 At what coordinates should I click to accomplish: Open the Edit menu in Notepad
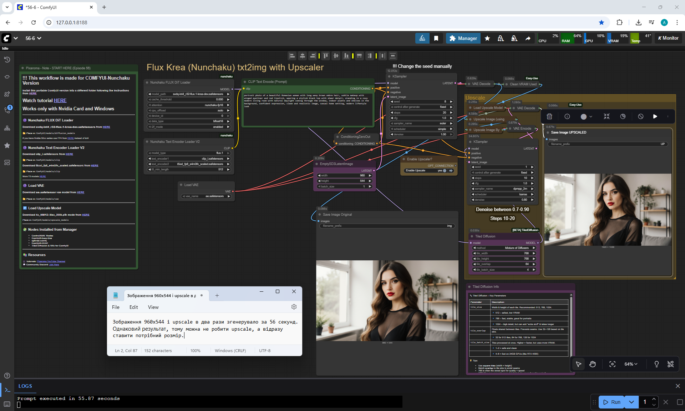click(133, 307)
